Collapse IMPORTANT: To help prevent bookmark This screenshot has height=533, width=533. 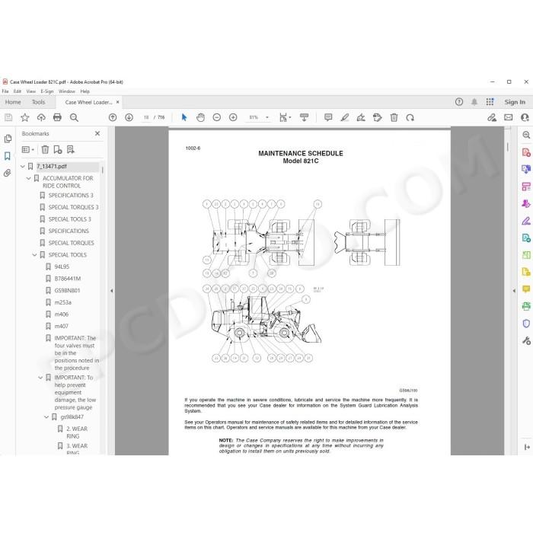click(40, 378)
